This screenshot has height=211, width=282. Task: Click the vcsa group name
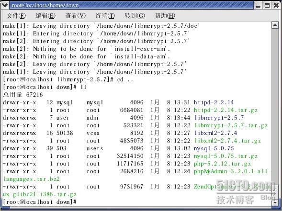(93, 133)
